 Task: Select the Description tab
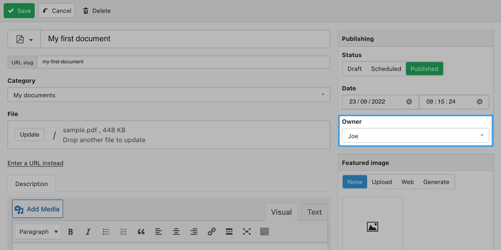(31, 184)
